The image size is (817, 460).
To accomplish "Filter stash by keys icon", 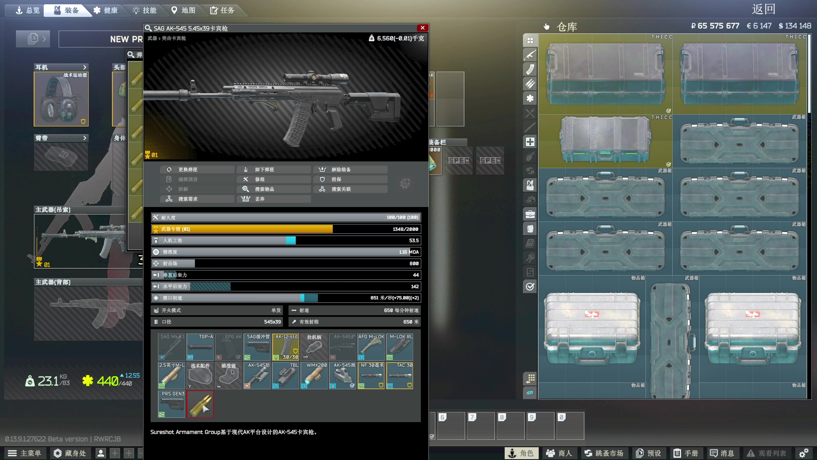I will 530,258.
